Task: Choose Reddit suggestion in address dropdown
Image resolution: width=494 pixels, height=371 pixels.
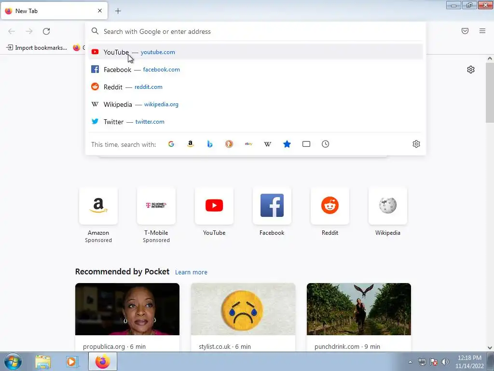Action: tap(256, 87)
